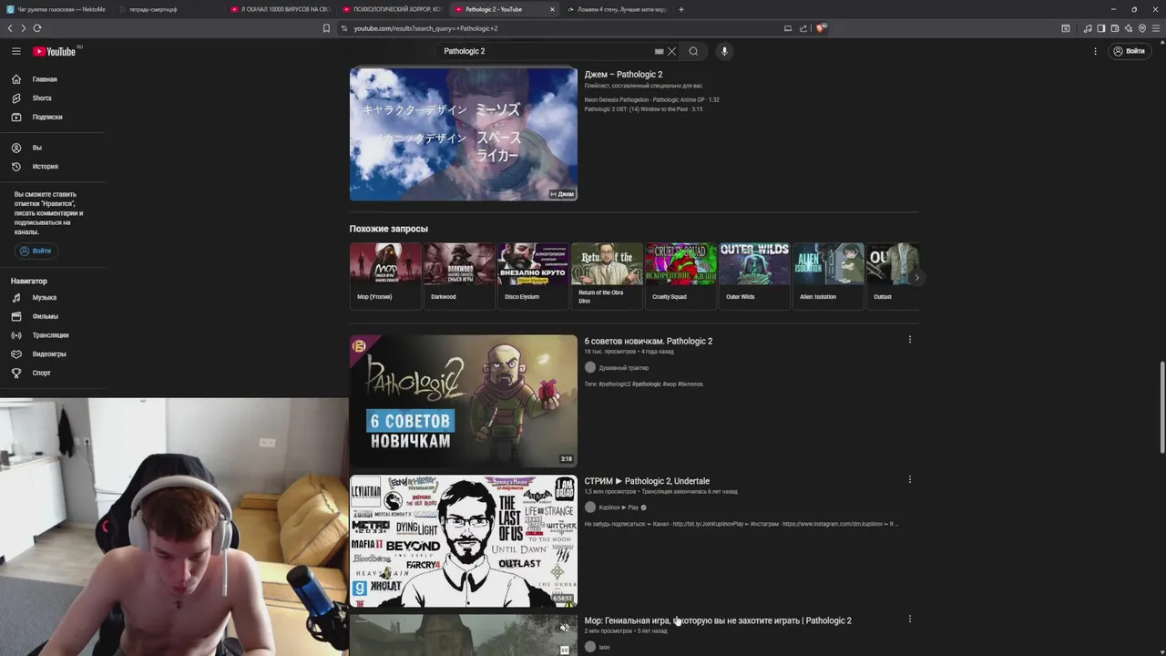1166x656 pixels.
Task: Switch to the Чат рулетка голосовая NektoMe tab
Action: click(x=56, y=9)
